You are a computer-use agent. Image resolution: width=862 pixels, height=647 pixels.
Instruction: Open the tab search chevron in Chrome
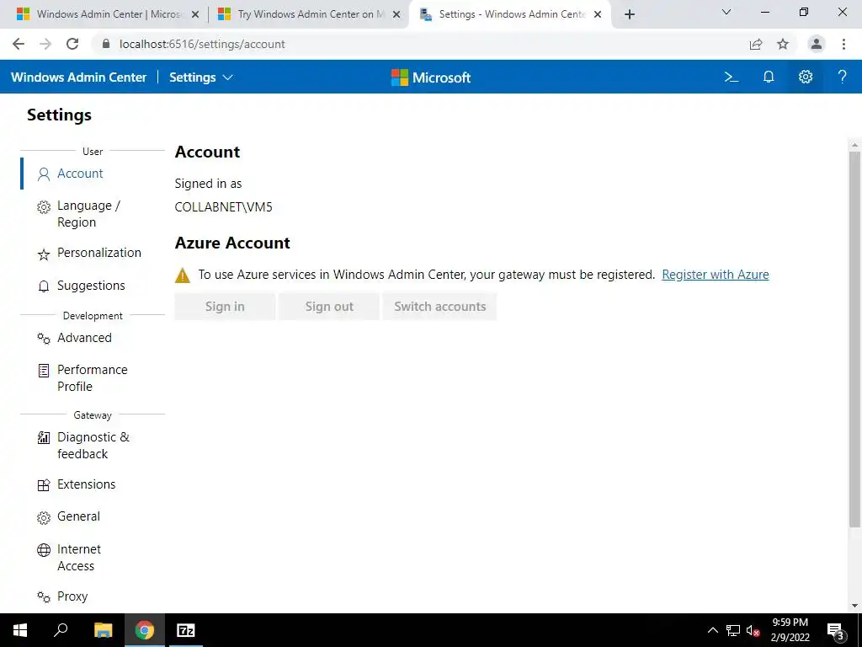(726, 12)
